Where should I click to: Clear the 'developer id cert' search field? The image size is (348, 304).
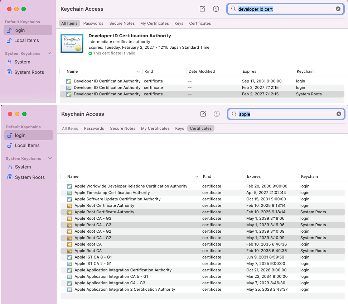click(338, 9)
